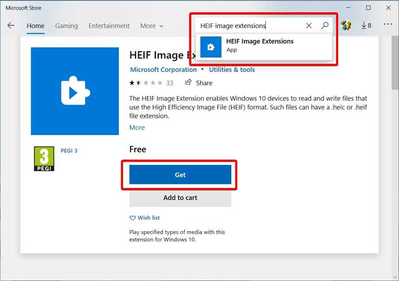The image size is (399, 281).
Task: Switch to the Entertainment tab
Action: click(x=109, y=26)
